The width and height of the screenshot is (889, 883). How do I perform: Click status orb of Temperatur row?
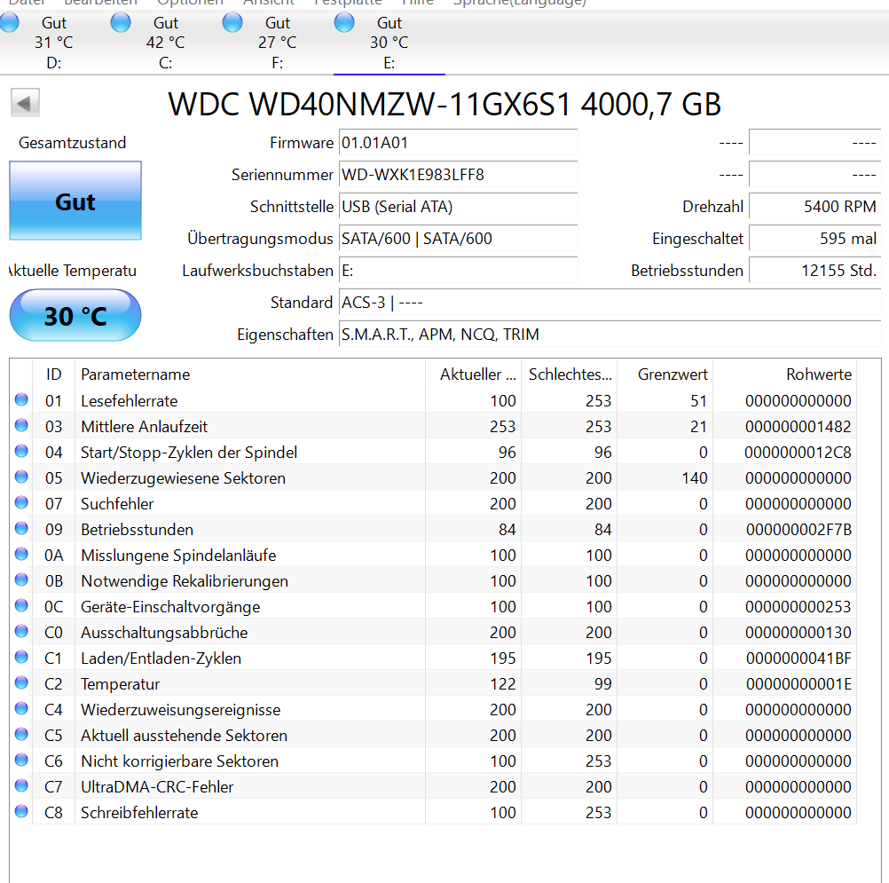click(21, 682)
